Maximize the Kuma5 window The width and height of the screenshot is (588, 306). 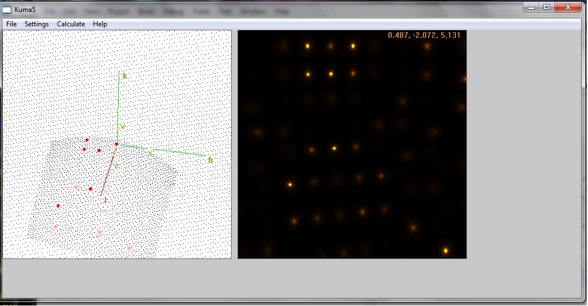(x=546, y=7)
